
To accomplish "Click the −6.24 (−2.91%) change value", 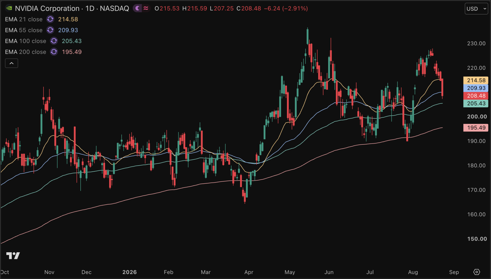I will click(x=286, y=8).
